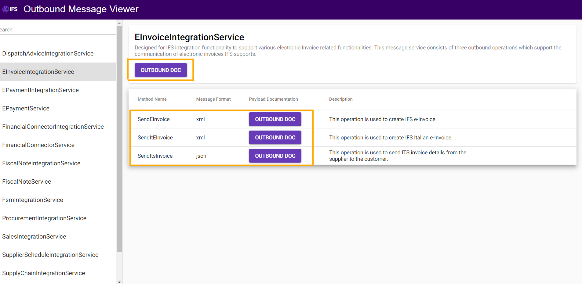This screenshot has width=582, height=284.
Task: Choose SalesIntegrationService
Action: click(34, 236)
